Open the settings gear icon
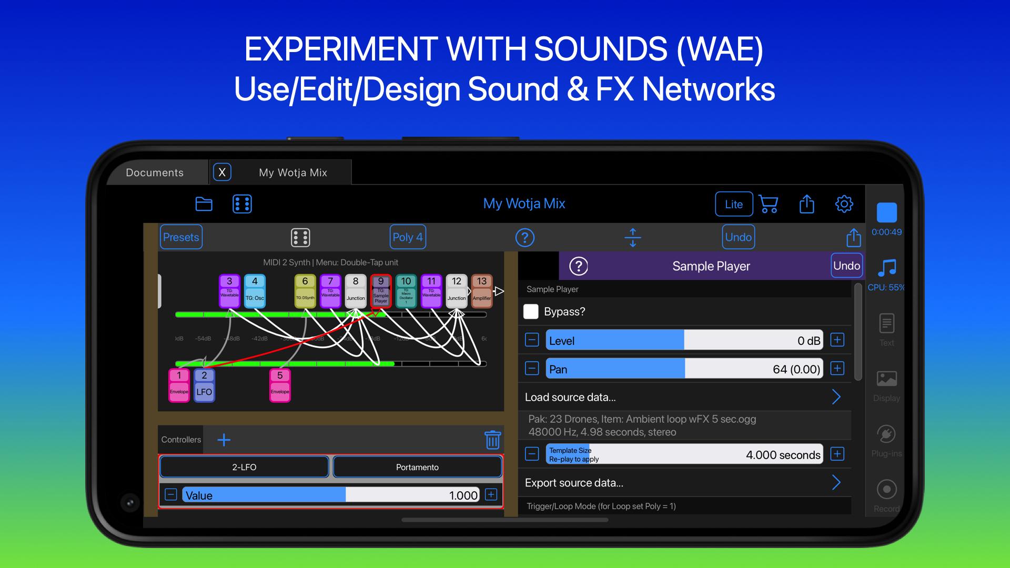1010x568 pixels. 844,204
